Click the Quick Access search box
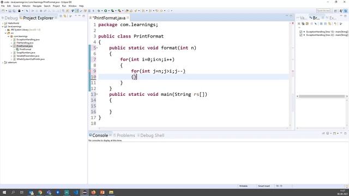 323,11
